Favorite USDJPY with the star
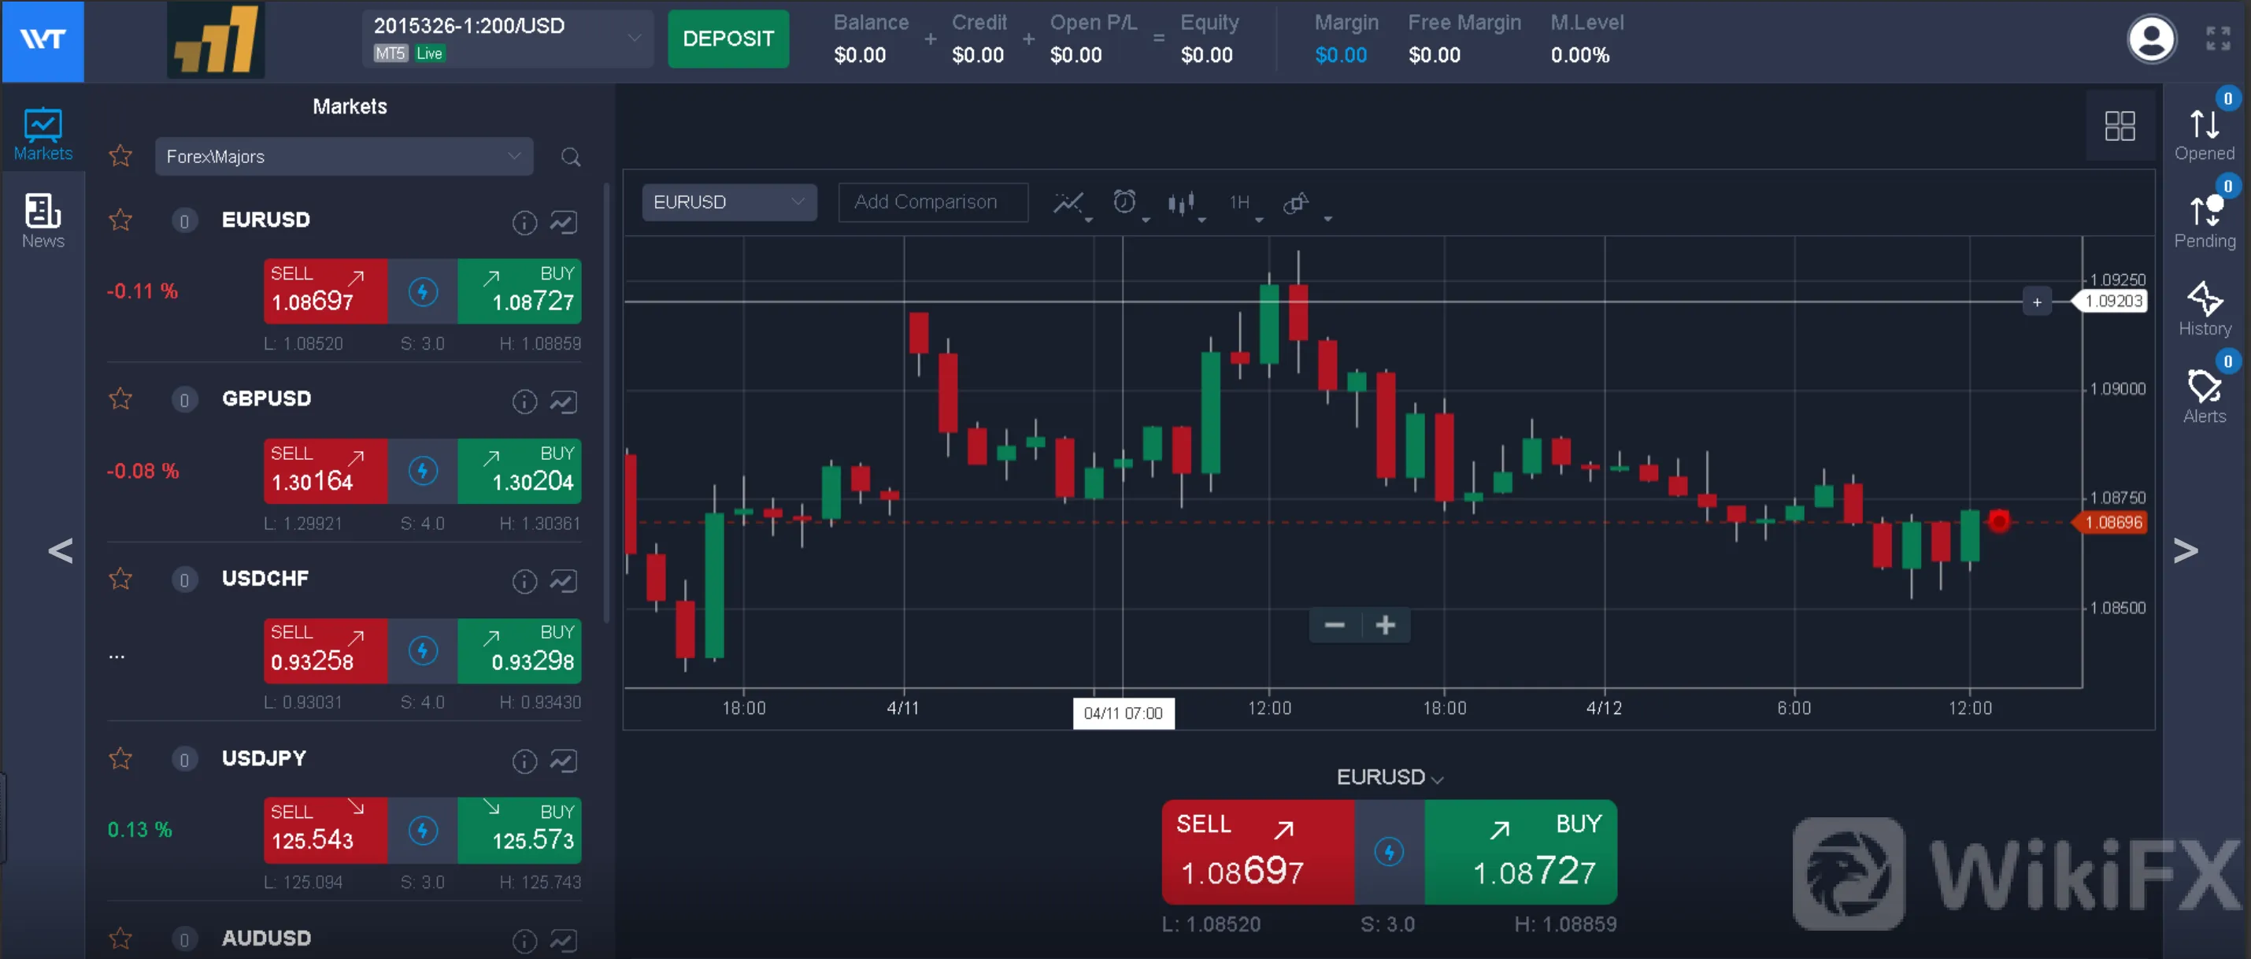Screen dimensions: 2251x959 click(120, 758)
